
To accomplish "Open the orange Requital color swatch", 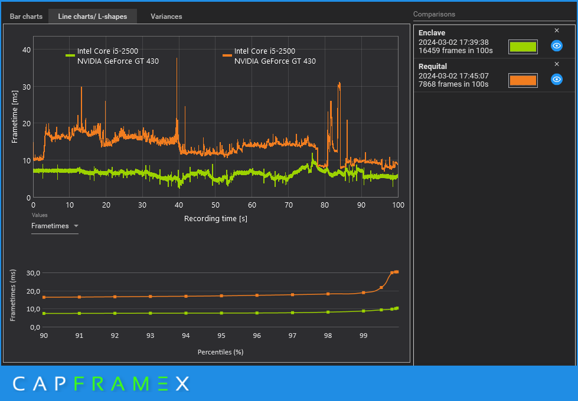I will click(523, 80).
